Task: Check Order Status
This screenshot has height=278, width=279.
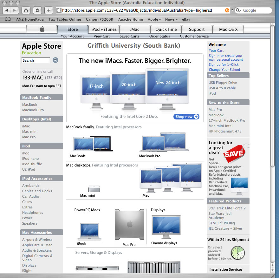Action: point(159,36)
